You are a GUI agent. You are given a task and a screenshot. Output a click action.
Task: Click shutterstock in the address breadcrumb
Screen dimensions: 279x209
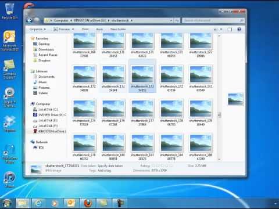(x=120, y=20)
